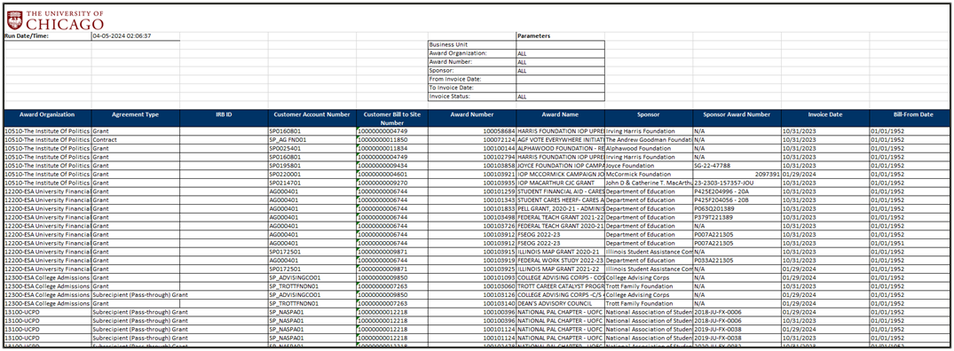Click the Business Unit parameter value cell
954x351 pixels.
point(560,44)
